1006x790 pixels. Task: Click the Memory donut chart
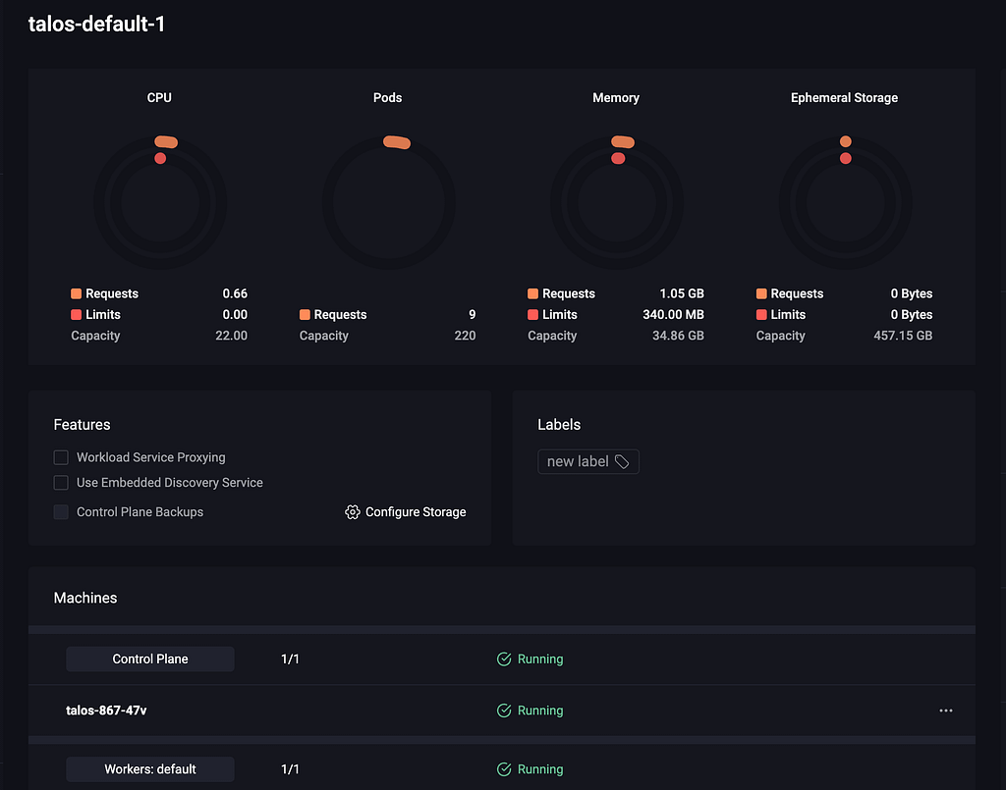click(616, 204)
